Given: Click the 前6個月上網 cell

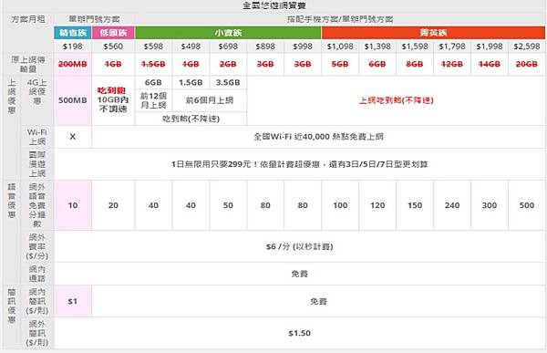Looking at the screenshot, I should (x=210, y=100).
